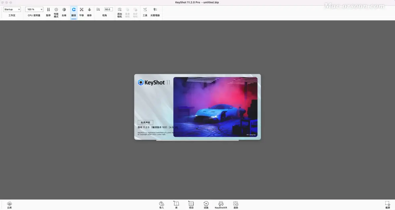Click the CPU 使用量 label
The image size is (395, 210).
pos(34,15)
